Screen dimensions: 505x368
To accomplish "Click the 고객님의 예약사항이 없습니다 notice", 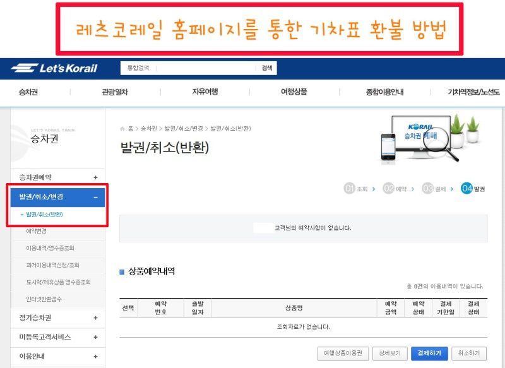I will [x=312, y=228].
